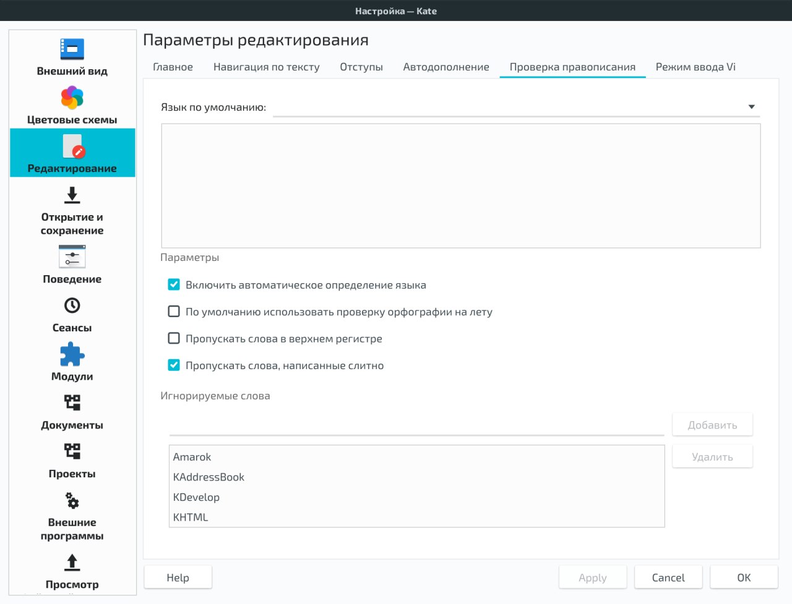
Task: Expand the Язык по умолчанию dropdown
Action: tap(516, 107)
